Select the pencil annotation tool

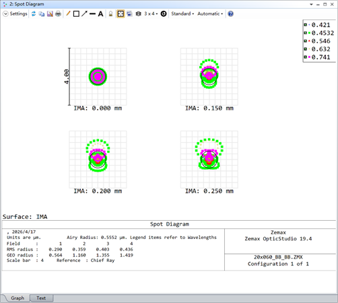point(68,13)
